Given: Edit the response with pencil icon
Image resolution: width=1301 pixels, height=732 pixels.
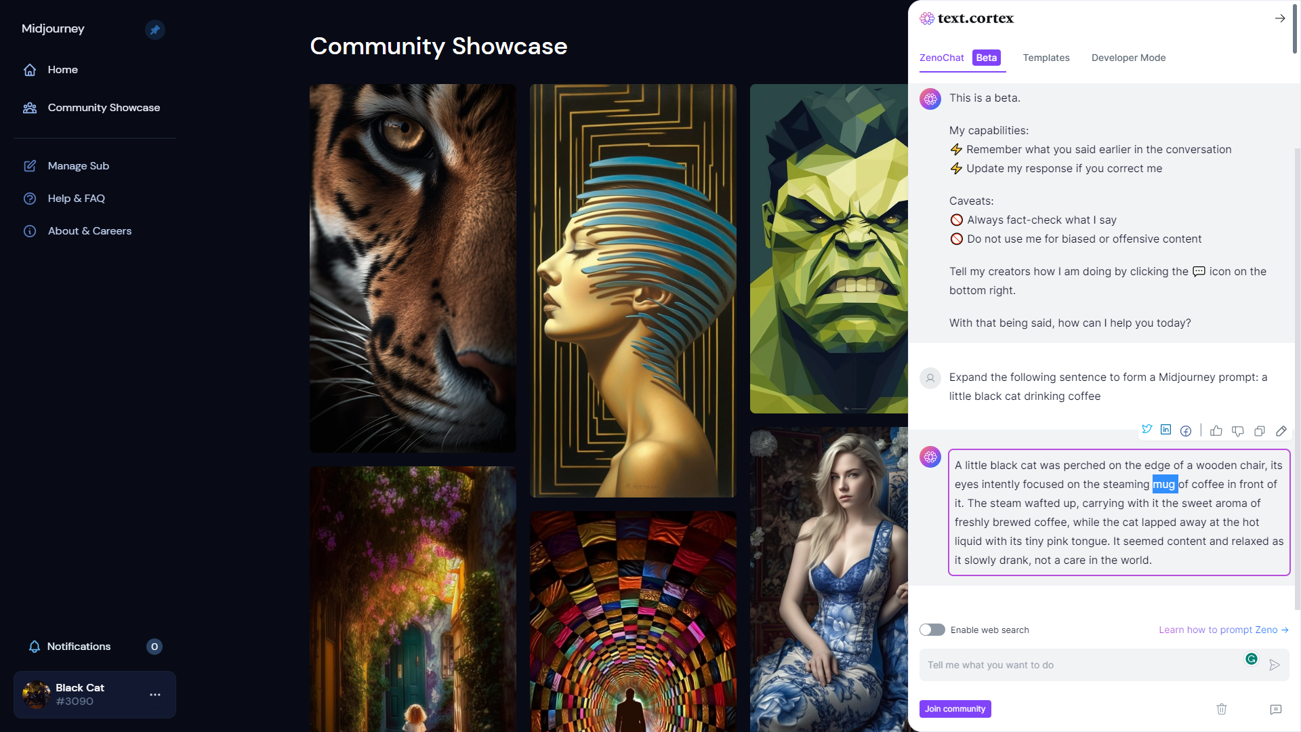Looking at the screenshot, I should 1281,431.
